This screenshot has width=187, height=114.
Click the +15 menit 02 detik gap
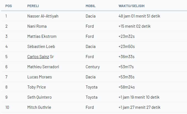(134, 26)
